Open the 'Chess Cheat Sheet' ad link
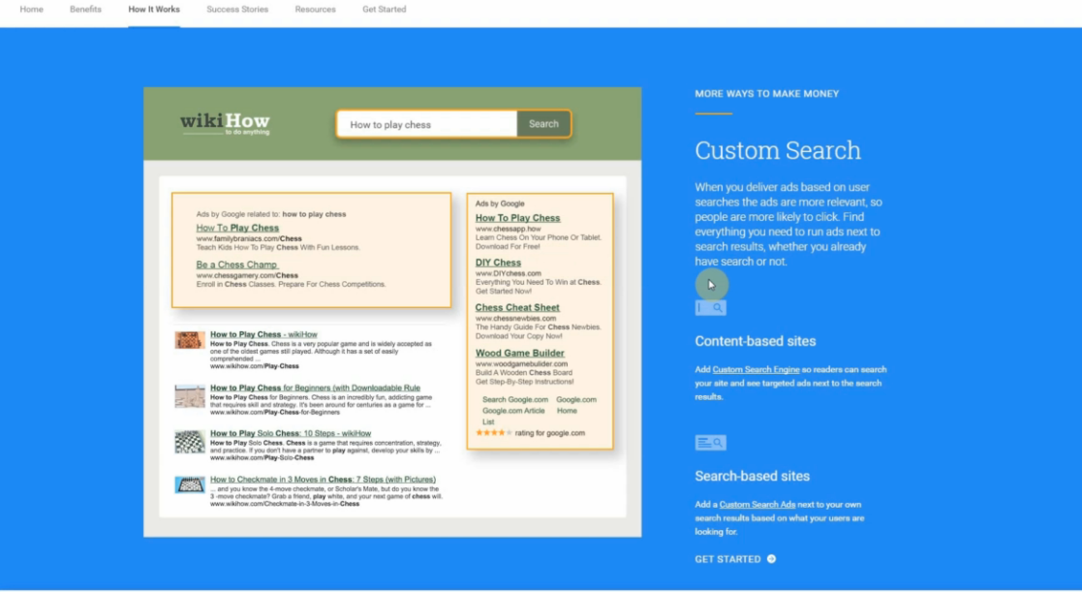The width and height of the screenshot is (1082, 592). [517, 308]
